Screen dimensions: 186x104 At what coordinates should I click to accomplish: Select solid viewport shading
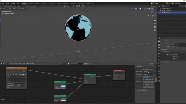(149, 9)
